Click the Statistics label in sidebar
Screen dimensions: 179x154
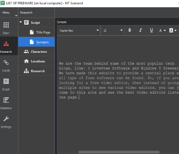pos(6,108)
